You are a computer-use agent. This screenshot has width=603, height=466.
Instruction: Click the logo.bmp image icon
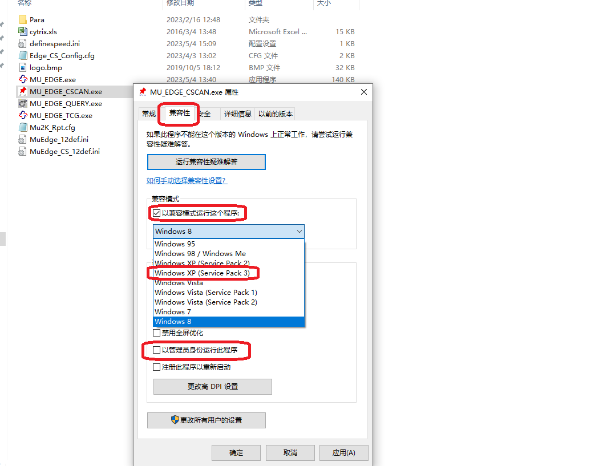point(23,68)
